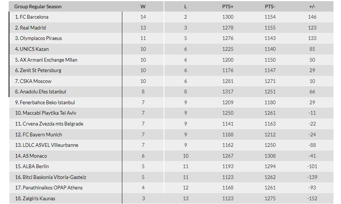This screenshot has height=204, width=341.
Task: Open Anadolu Efes Istanbul team page
Action: tap(43, 92)
